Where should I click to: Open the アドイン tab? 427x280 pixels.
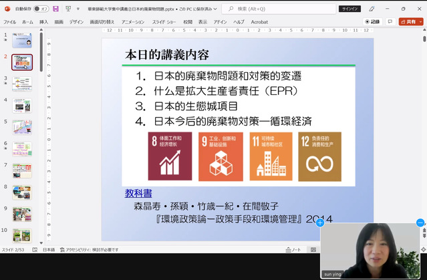(x=220, y=22)
